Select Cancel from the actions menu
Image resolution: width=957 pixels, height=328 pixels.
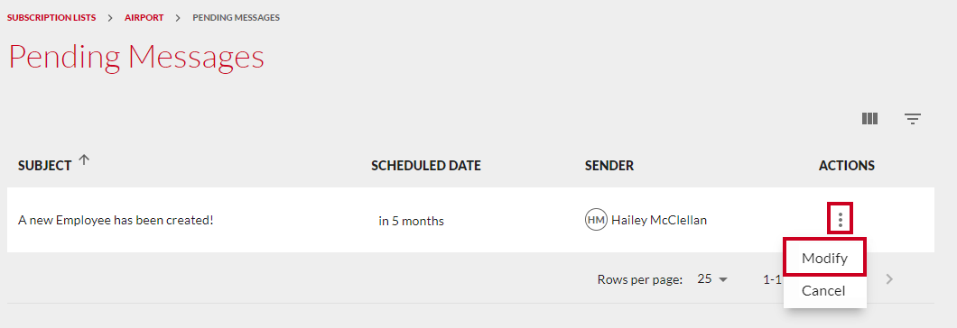823,291
